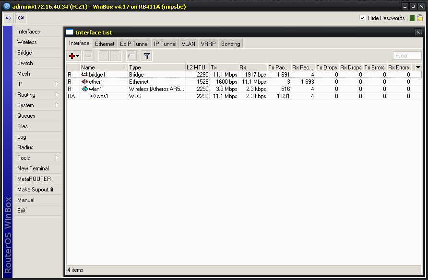Open Radius in the sidebar menu
The width and height of the screenshot is (428, 280).
(37, 147)
